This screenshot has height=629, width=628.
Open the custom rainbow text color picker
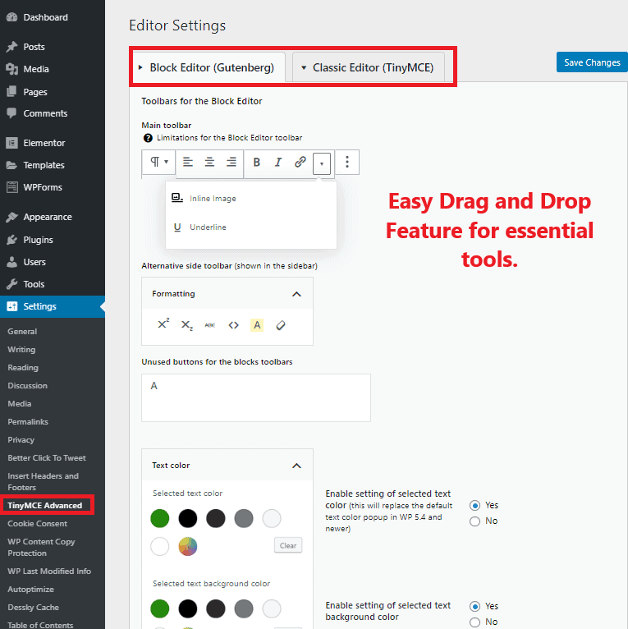pyautogui.click(x=188, y=546)
